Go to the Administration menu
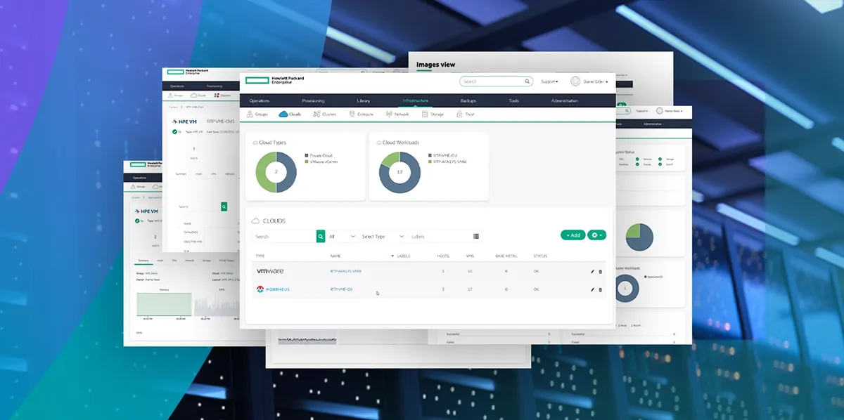Screen dimensions: 844x420 565,100
